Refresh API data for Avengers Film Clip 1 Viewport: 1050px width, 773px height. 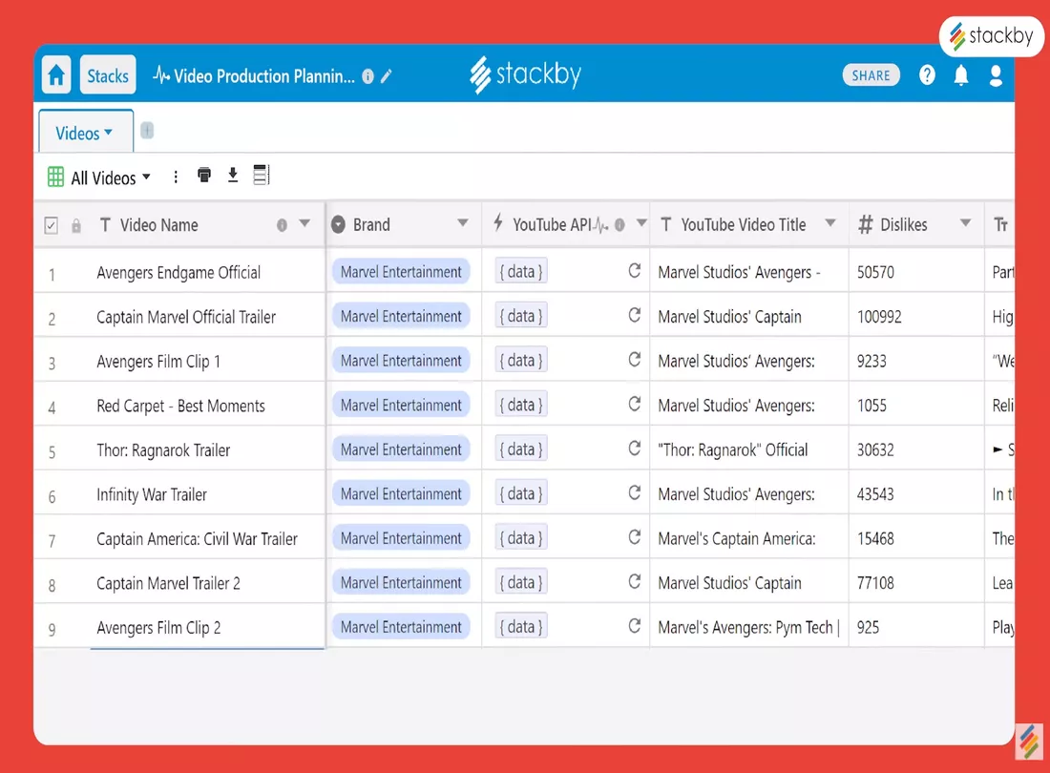[x=634, y=360]
